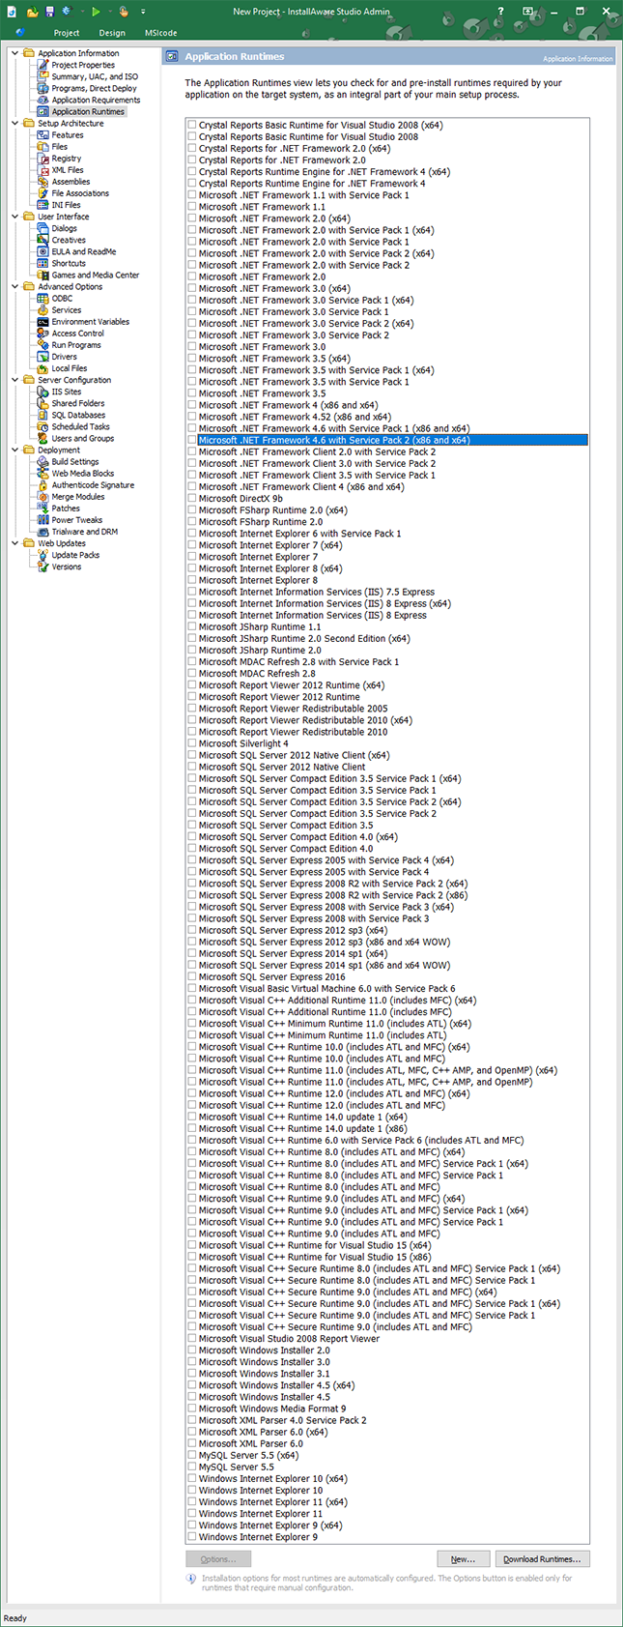This screenshot has height=1627, width=623.
Task: Select Microsoft MDAC Refresh 2.8 row
Action: [x=386, y=674]
